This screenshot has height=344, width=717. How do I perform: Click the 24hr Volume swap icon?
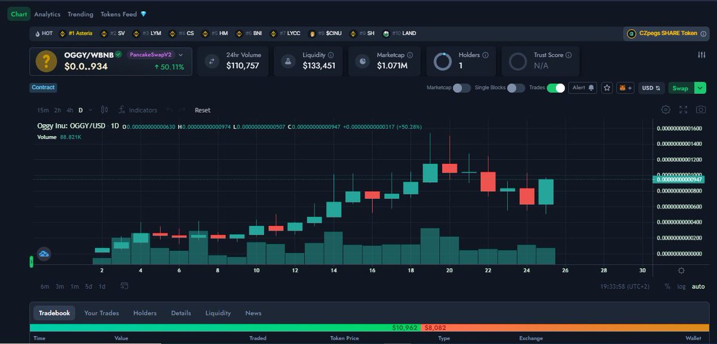tap(212, 61)
